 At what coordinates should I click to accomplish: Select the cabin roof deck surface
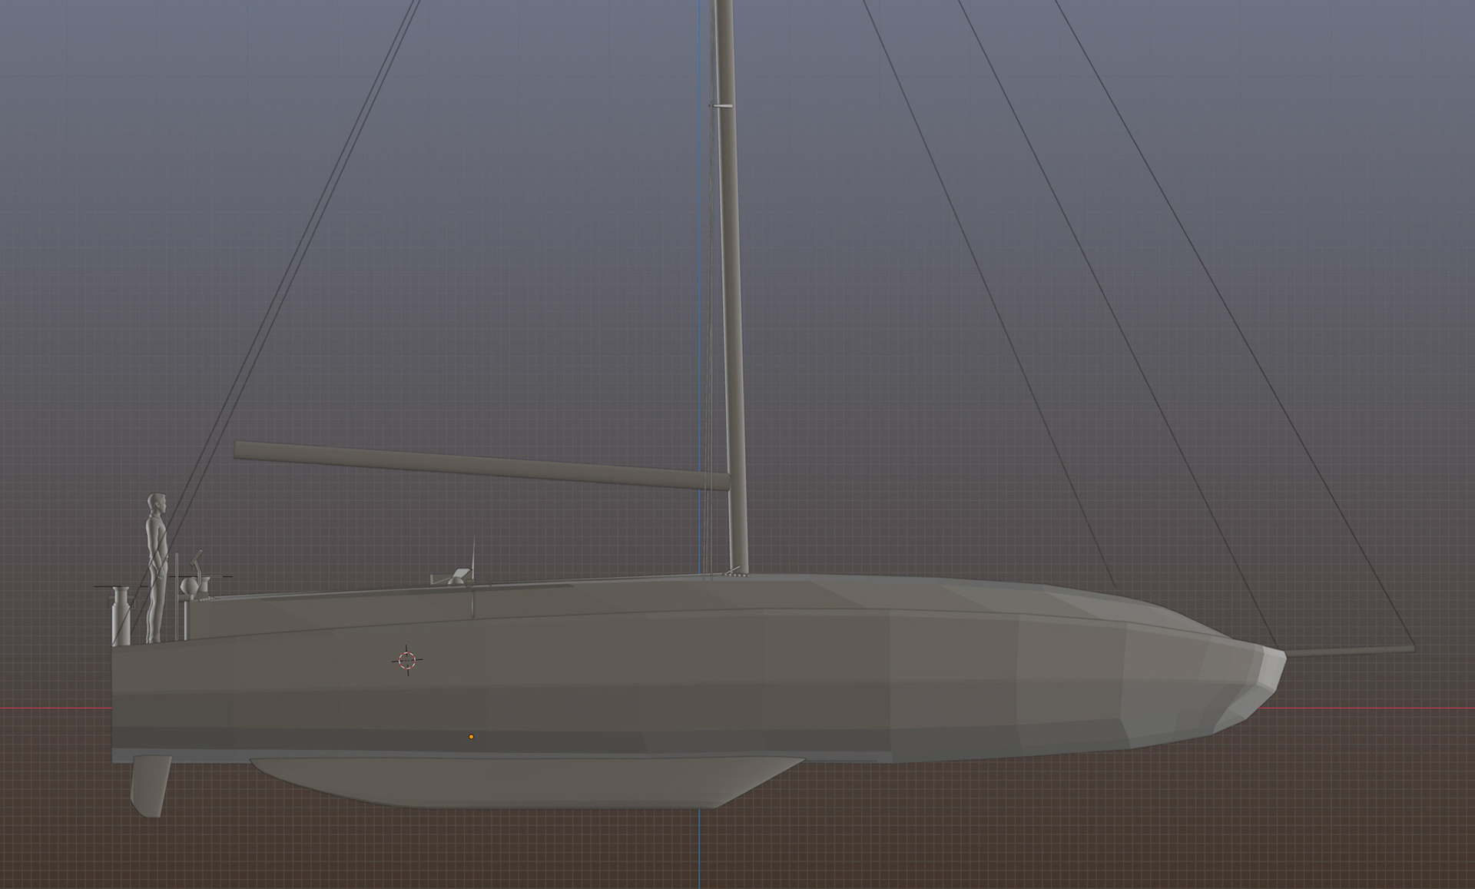[845, 592]
